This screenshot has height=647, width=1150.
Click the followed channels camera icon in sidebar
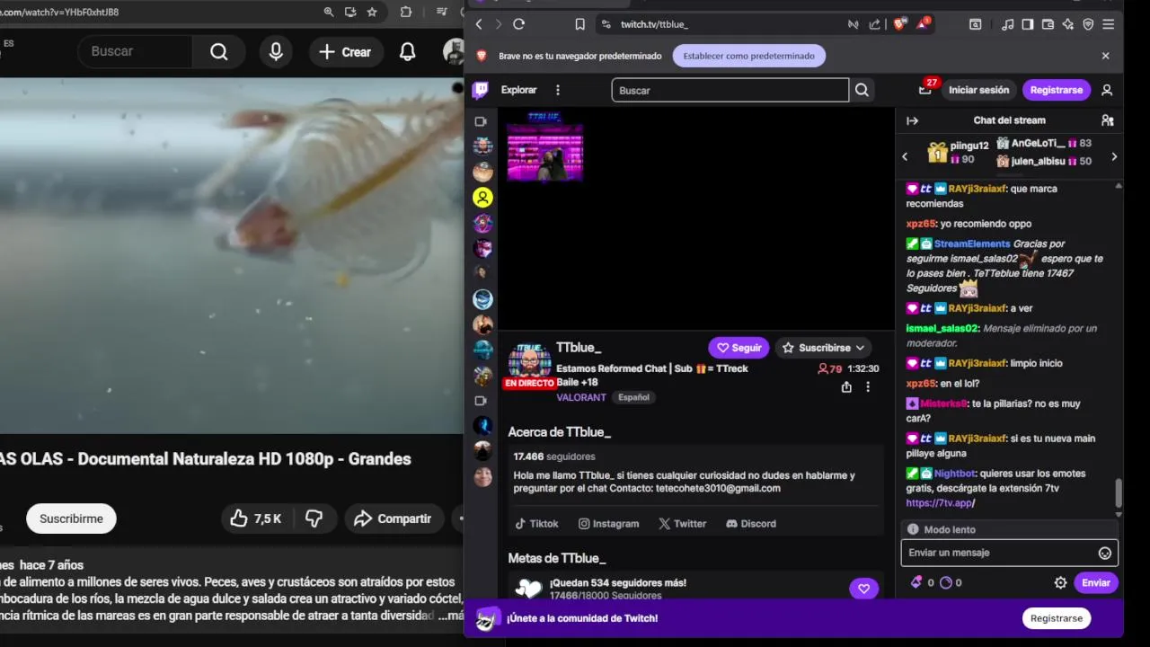[x=481, y=121]
